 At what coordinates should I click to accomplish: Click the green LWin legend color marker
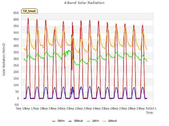[89, 121]
